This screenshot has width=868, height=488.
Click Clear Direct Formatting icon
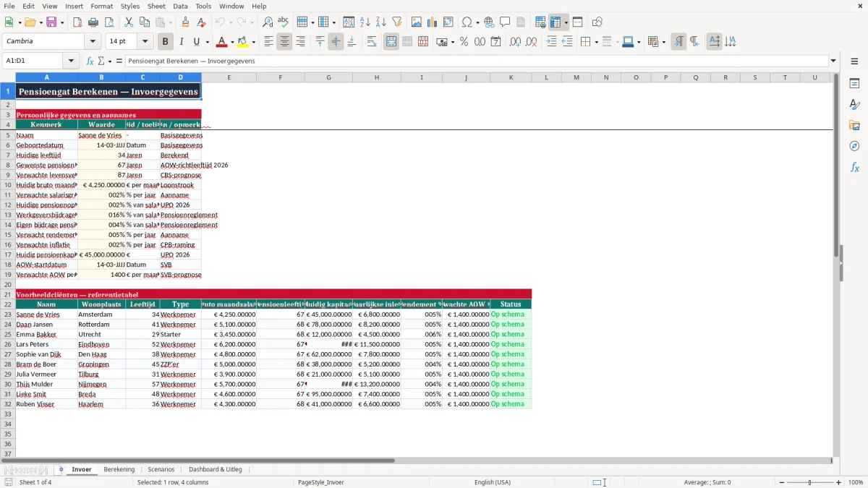pos(202,22)
